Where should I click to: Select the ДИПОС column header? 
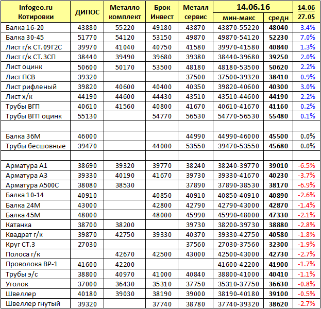87,12
